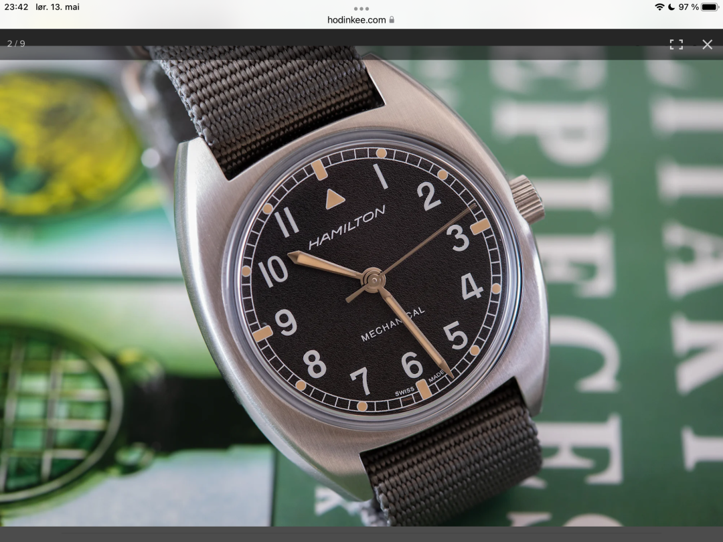
Task: Tap the date 'lør. 13. mai'
Action: click(58, 7)
